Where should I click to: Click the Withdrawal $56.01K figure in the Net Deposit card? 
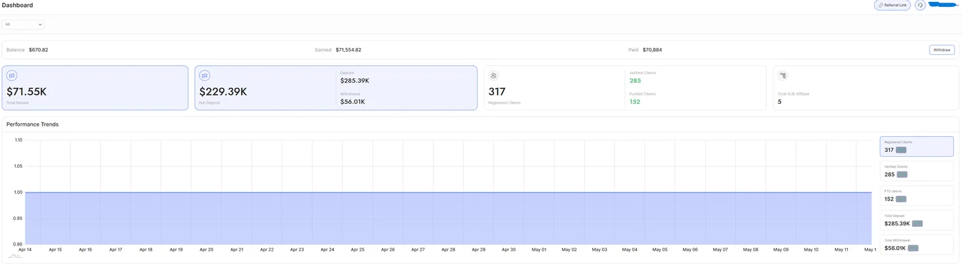(x=353, y=102)
